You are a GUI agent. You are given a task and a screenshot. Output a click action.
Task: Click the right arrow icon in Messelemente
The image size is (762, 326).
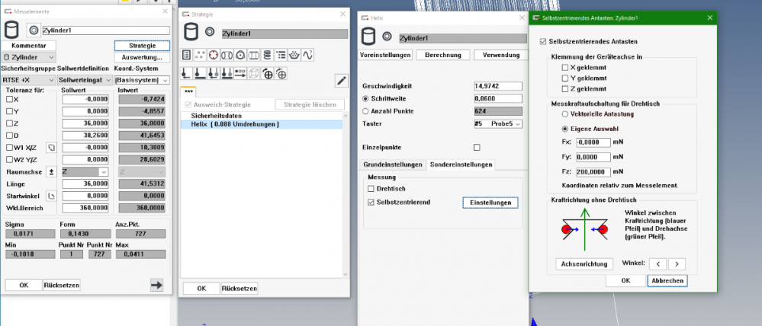pyautogui.click(x=156, y=285)
